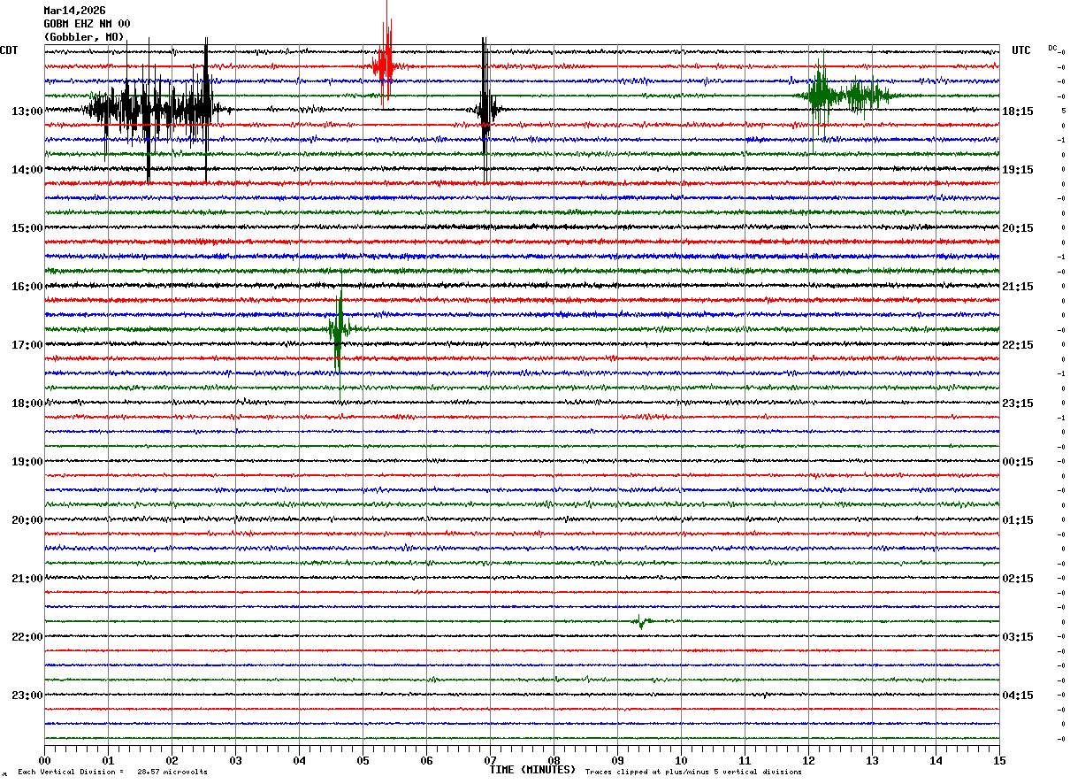Screen dimensions: 1070x784
Task: Click the 01:15 UTC time label
Action: (x=1017, y=519)
